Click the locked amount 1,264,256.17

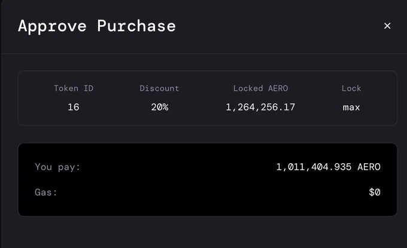[x=260, y=108]
